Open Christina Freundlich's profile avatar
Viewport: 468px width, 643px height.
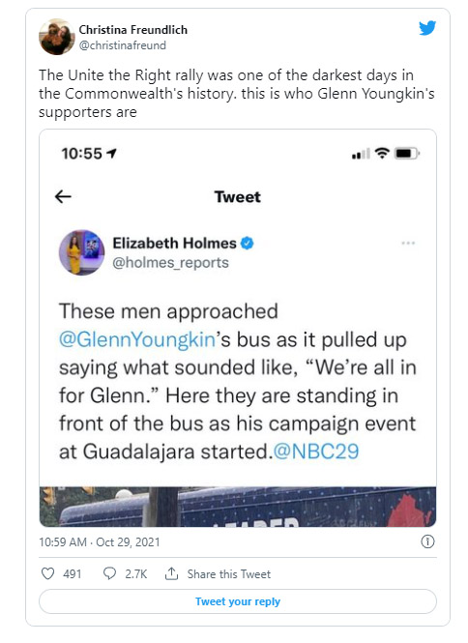coord(57,37)
